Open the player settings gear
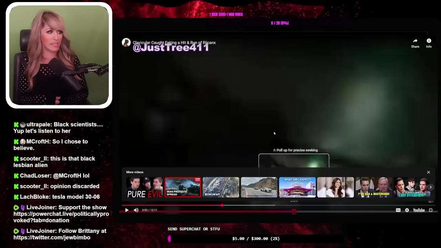 (x=407, y=210)
